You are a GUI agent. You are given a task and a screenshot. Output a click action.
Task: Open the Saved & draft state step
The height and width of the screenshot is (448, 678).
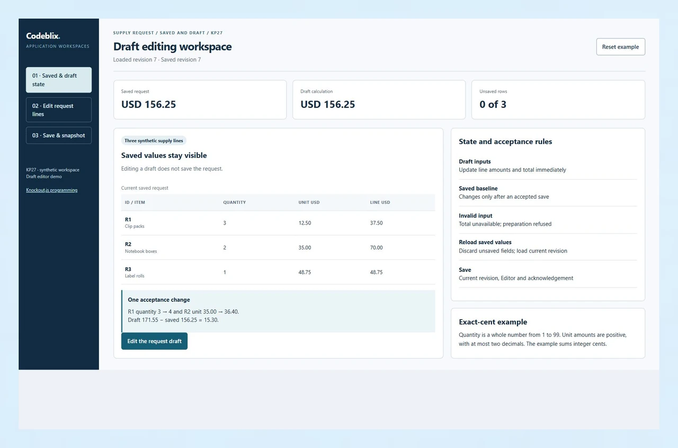coord(59,80)
